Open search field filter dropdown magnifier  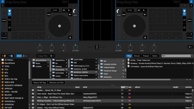164,56
